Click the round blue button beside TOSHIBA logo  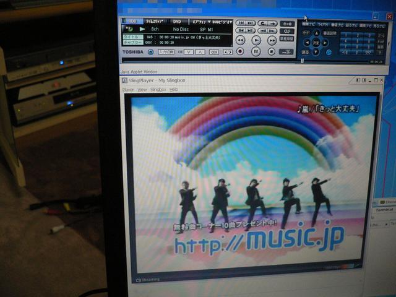151,52
